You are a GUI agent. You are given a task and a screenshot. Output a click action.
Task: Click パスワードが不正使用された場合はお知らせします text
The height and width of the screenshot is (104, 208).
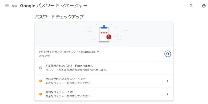77,70
